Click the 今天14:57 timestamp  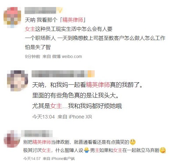tap(32, 159)
